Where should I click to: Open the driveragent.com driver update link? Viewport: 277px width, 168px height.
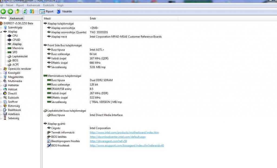coord(108,141)
